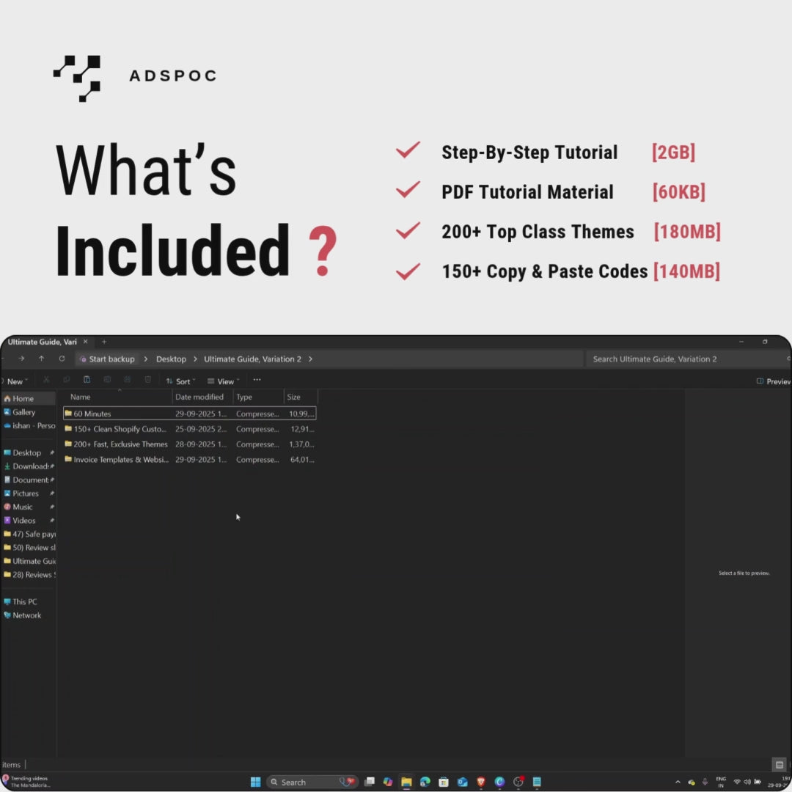
Task: Open the See more ellipsis menu
Action: [257, 380]
